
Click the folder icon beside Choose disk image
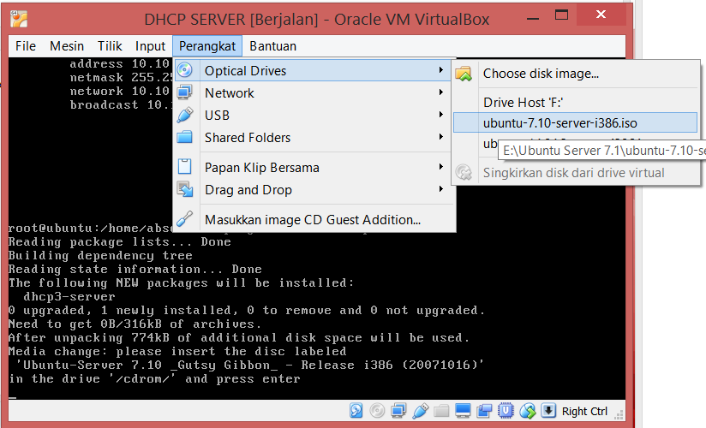tap(464, 74)
